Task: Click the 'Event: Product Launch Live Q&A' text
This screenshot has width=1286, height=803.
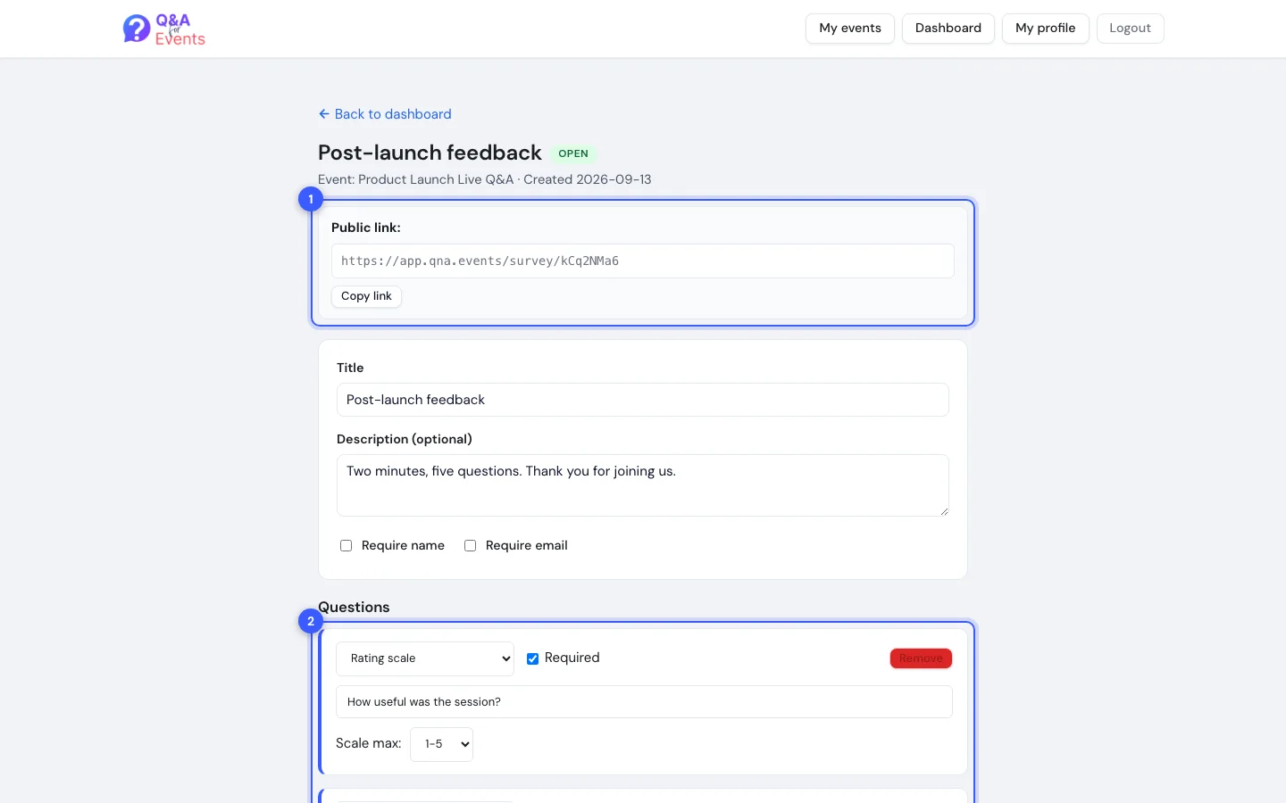Action: [x=415, y=179]
